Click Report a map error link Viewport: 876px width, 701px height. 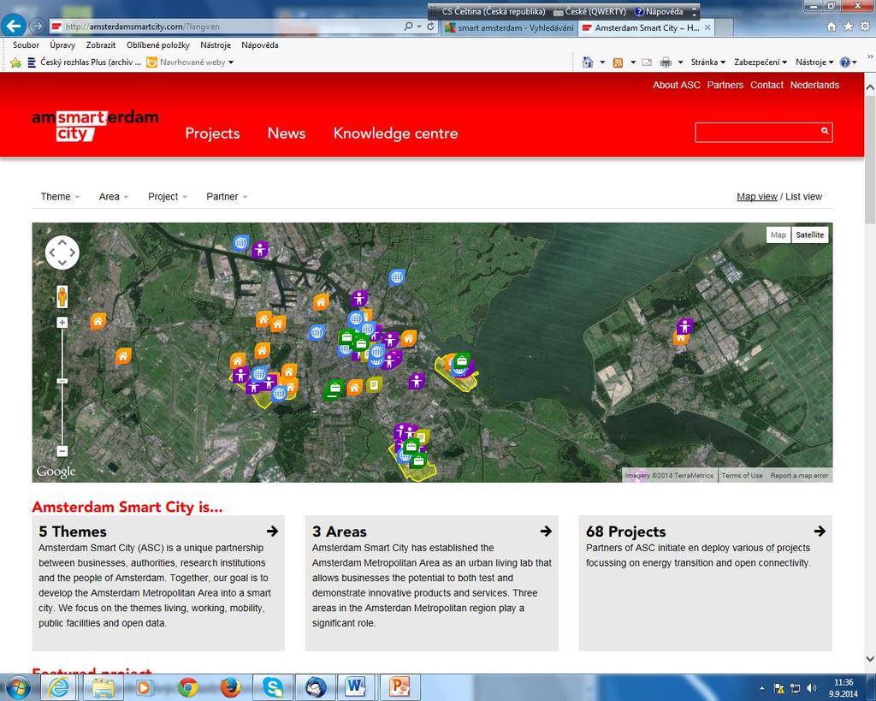click(x=800, y=476)
